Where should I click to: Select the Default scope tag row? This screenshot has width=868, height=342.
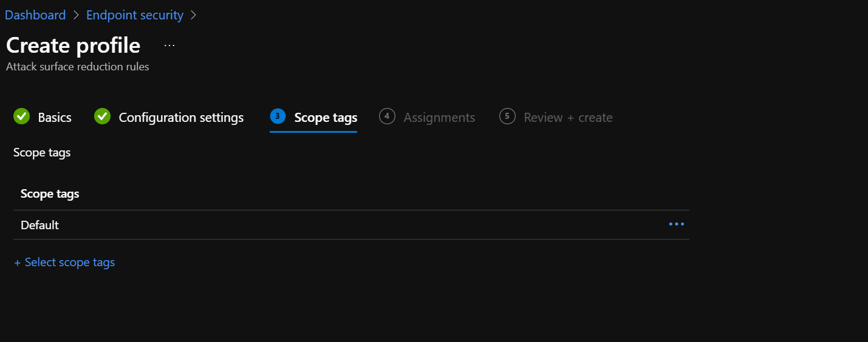39,225
